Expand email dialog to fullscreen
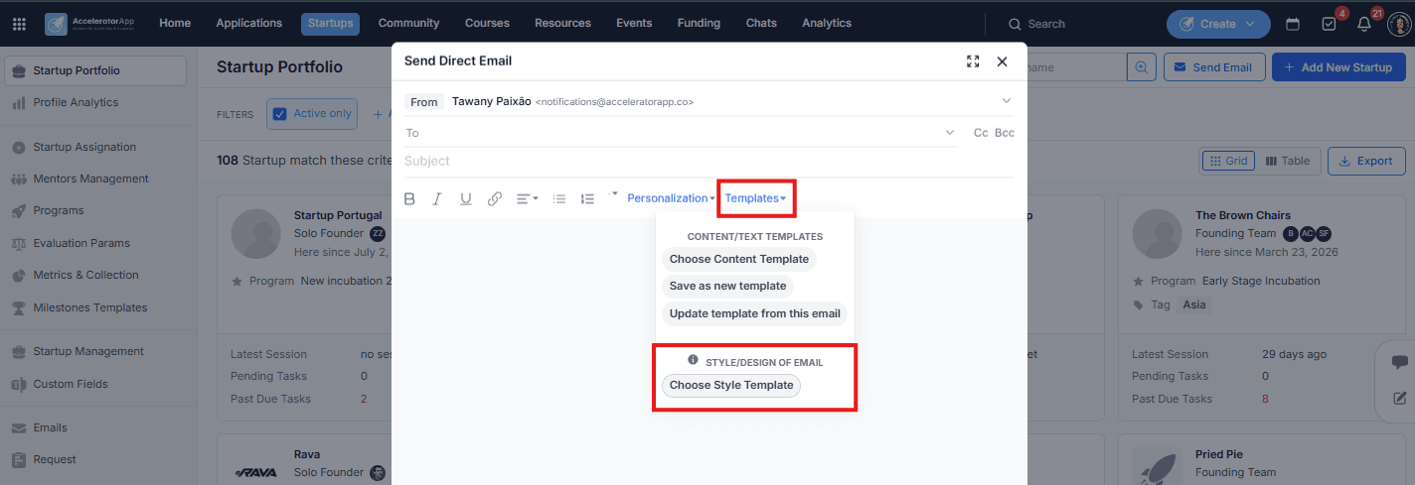1415x485 pixels. 973,61
